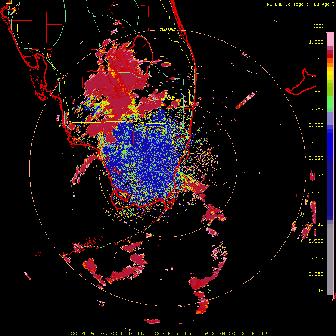Screen dimensions: 336x336
Task: Pick the pink swatch atop the color bar
Action: (x=330, y=40)
